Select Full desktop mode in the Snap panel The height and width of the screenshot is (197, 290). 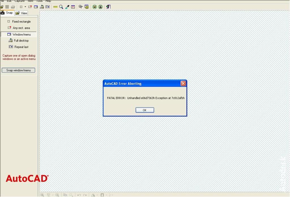click(18, 41)
